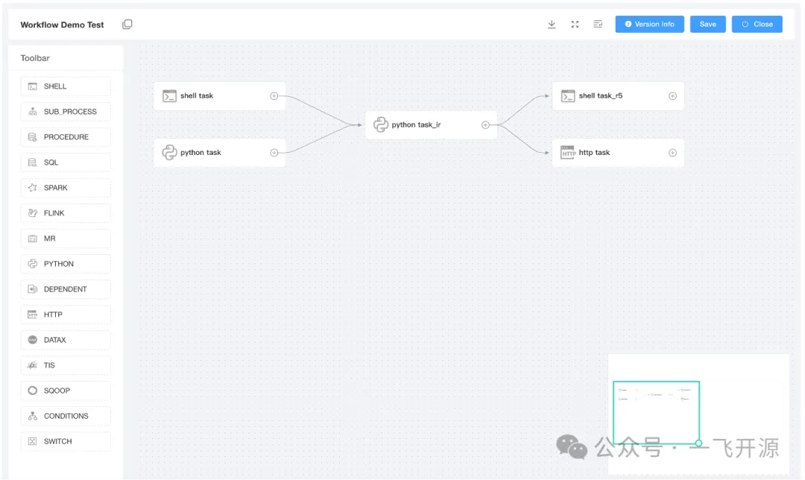Screen dimensions: 805x480
Task: Click the copy icon beside workflow name
Action: coord(127,25)
